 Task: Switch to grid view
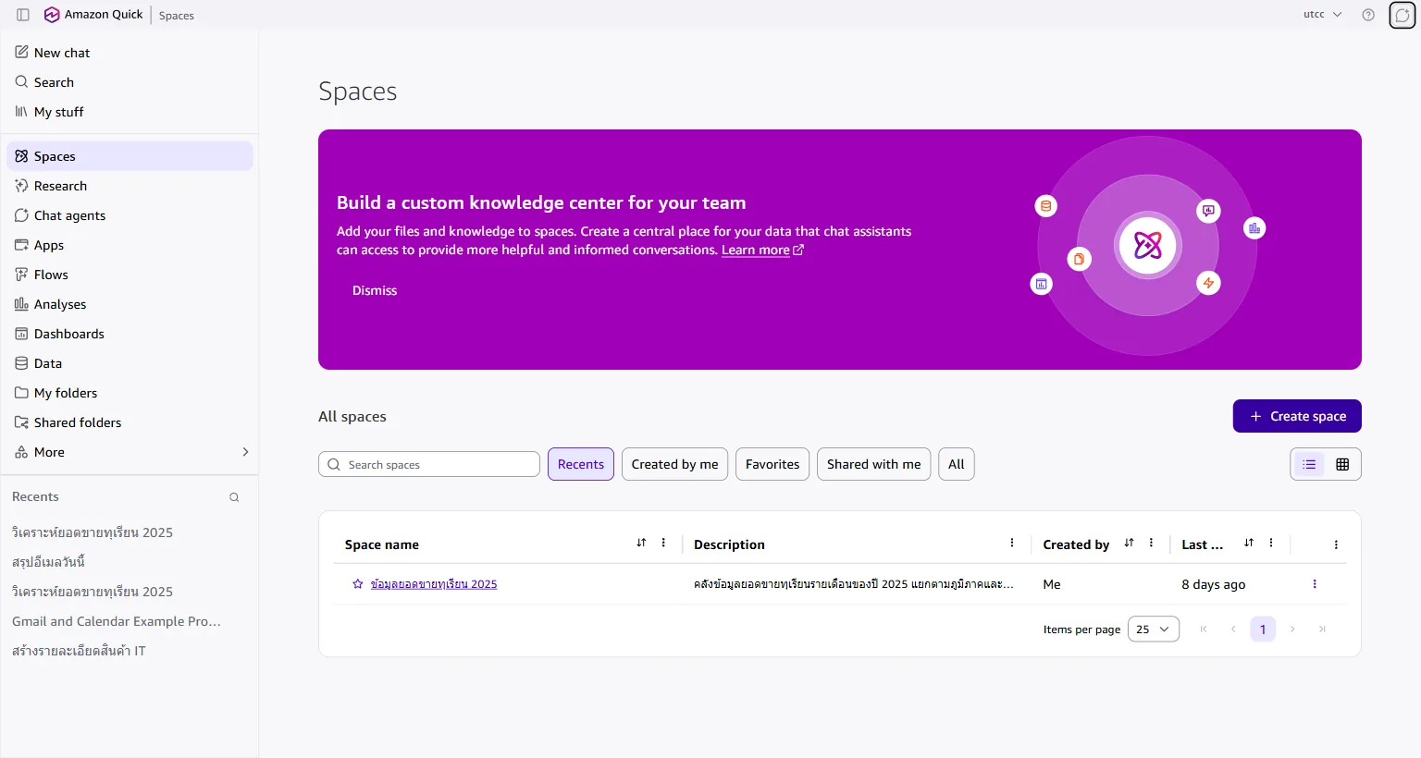tap(1342, 464)
